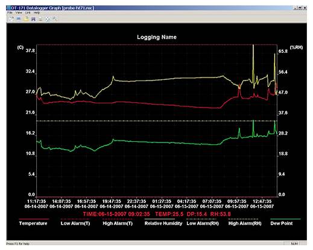Restore down the datalogger window
The height and width of the screenshot is (250, 313).
click(300, 8)
